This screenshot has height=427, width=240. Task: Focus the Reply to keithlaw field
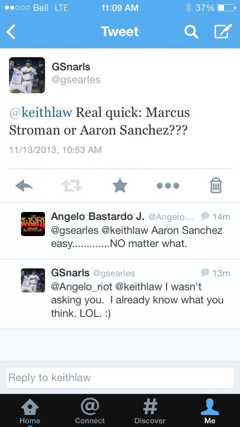tap(120, 377)
